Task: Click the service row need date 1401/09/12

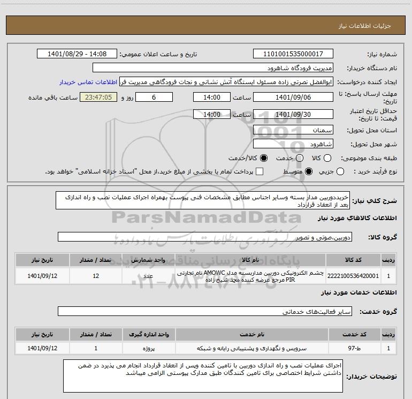Action: click(x=42, y=348)
